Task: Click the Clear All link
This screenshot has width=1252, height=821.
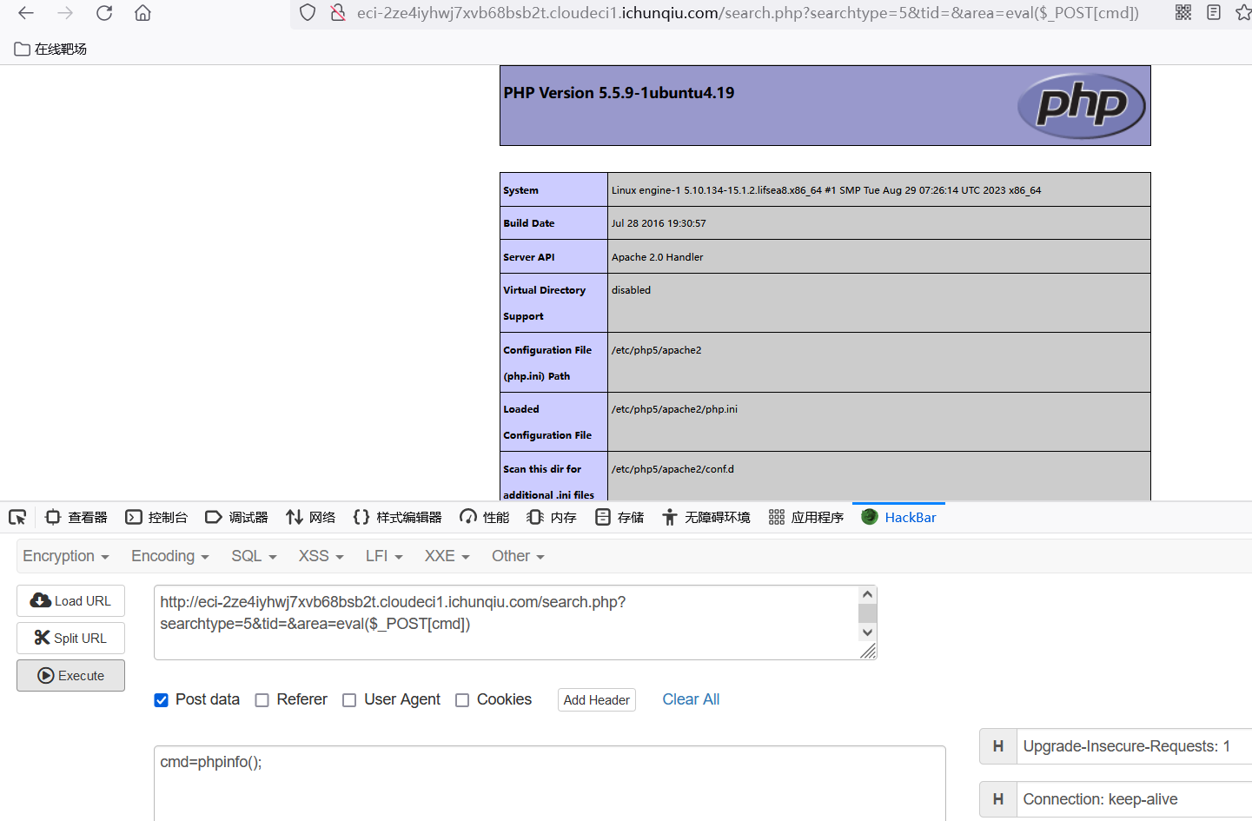Action: [x=691, y=699]
